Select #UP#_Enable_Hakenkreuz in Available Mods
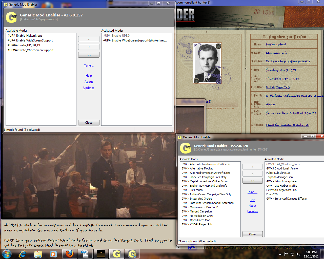 click(25, 36)
